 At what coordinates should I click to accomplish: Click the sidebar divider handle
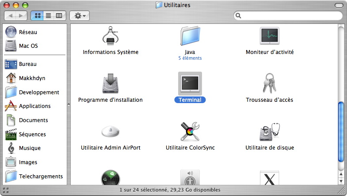pos(69,104)
